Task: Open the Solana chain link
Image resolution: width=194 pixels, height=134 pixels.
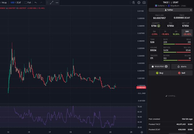Action: click(x=160, y=6)
